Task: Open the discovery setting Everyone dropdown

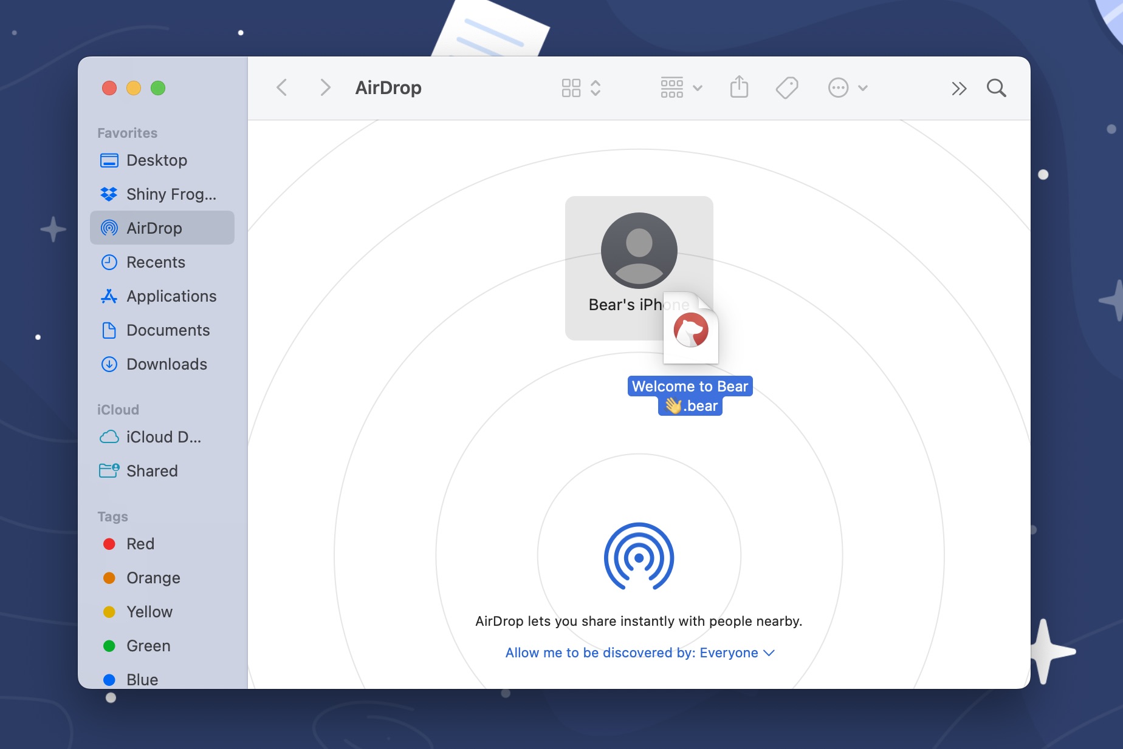Action: [640, 652]
